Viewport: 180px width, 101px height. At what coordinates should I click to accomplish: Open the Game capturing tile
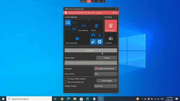pyautogui.click(x=84, y=26)
